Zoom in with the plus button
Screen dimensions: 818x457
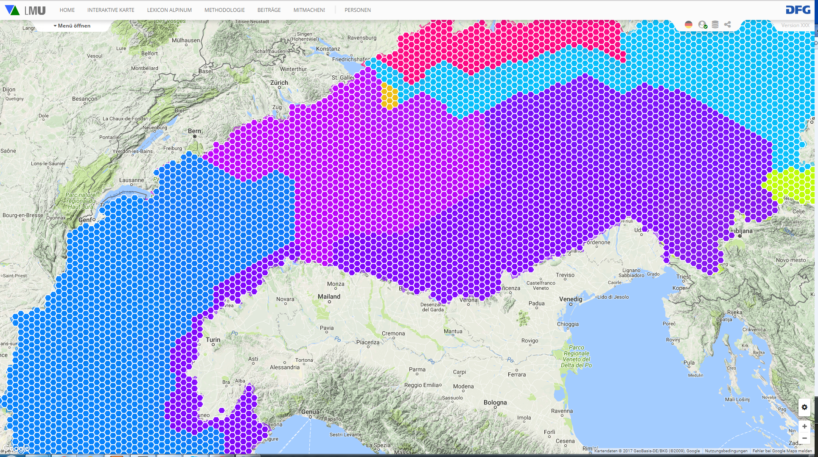tap(804, 427)
